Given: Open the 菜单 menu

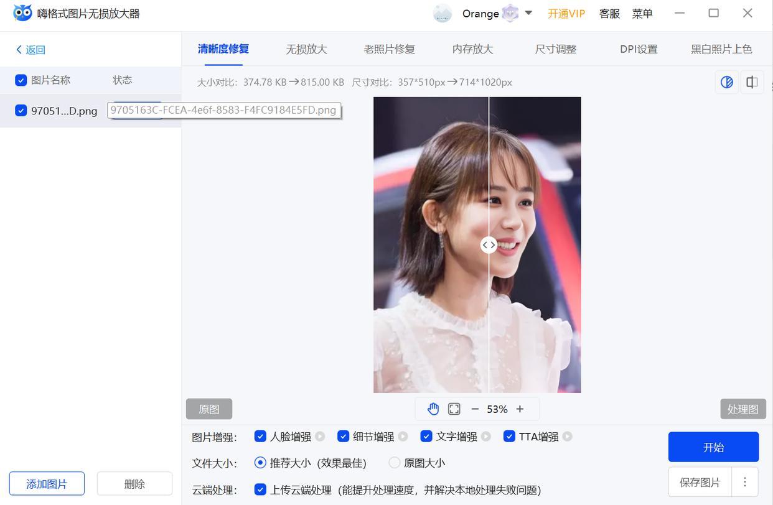Looking at the screenshot, I should click(642, 13).
